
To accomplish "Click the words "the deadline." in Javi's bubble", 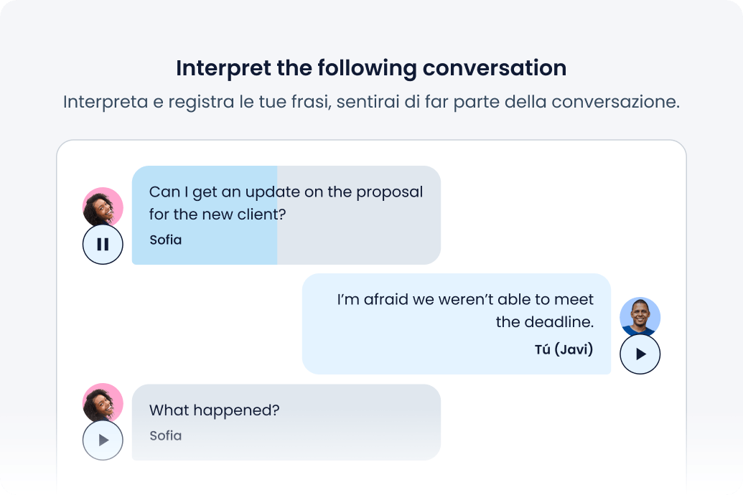I will click(x=544, y=321).
